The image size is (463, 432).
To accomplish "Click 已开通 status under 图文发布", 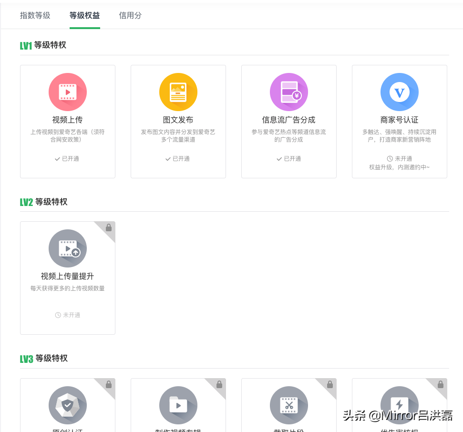I will (x=178, y=159).
